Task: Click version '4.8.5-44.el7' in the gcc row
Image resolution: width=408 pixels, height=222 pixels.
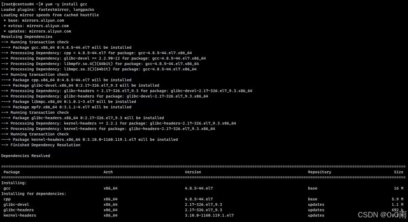Action: (x=199, y=189)
